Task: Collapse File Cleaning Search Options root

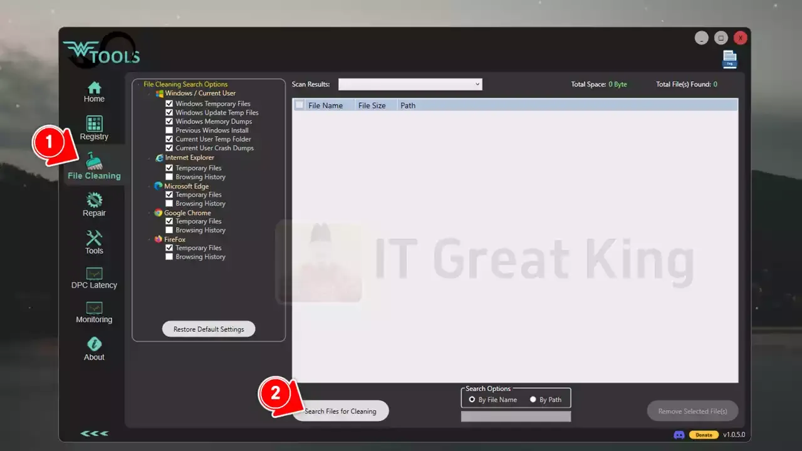Action: coord(138,85)
